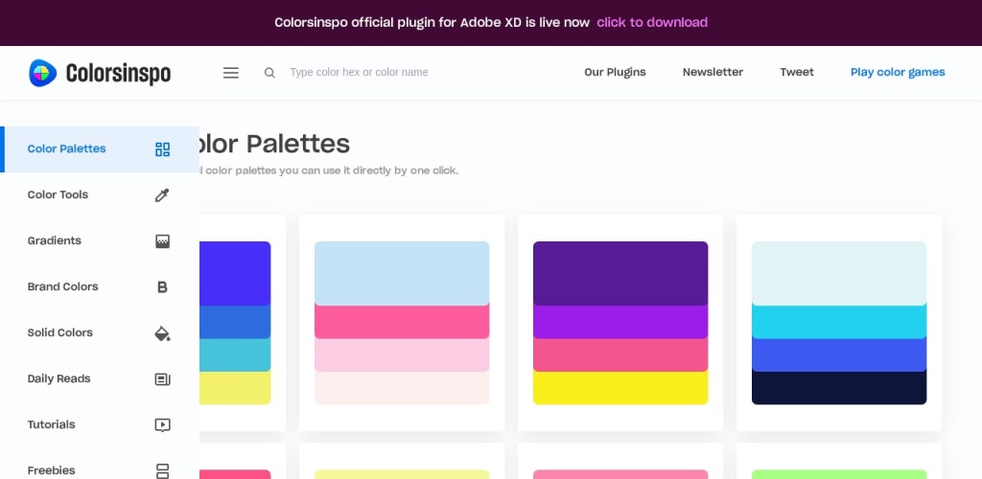Click the Solid Colors paint bucket icon

click(x=162, y=333)
